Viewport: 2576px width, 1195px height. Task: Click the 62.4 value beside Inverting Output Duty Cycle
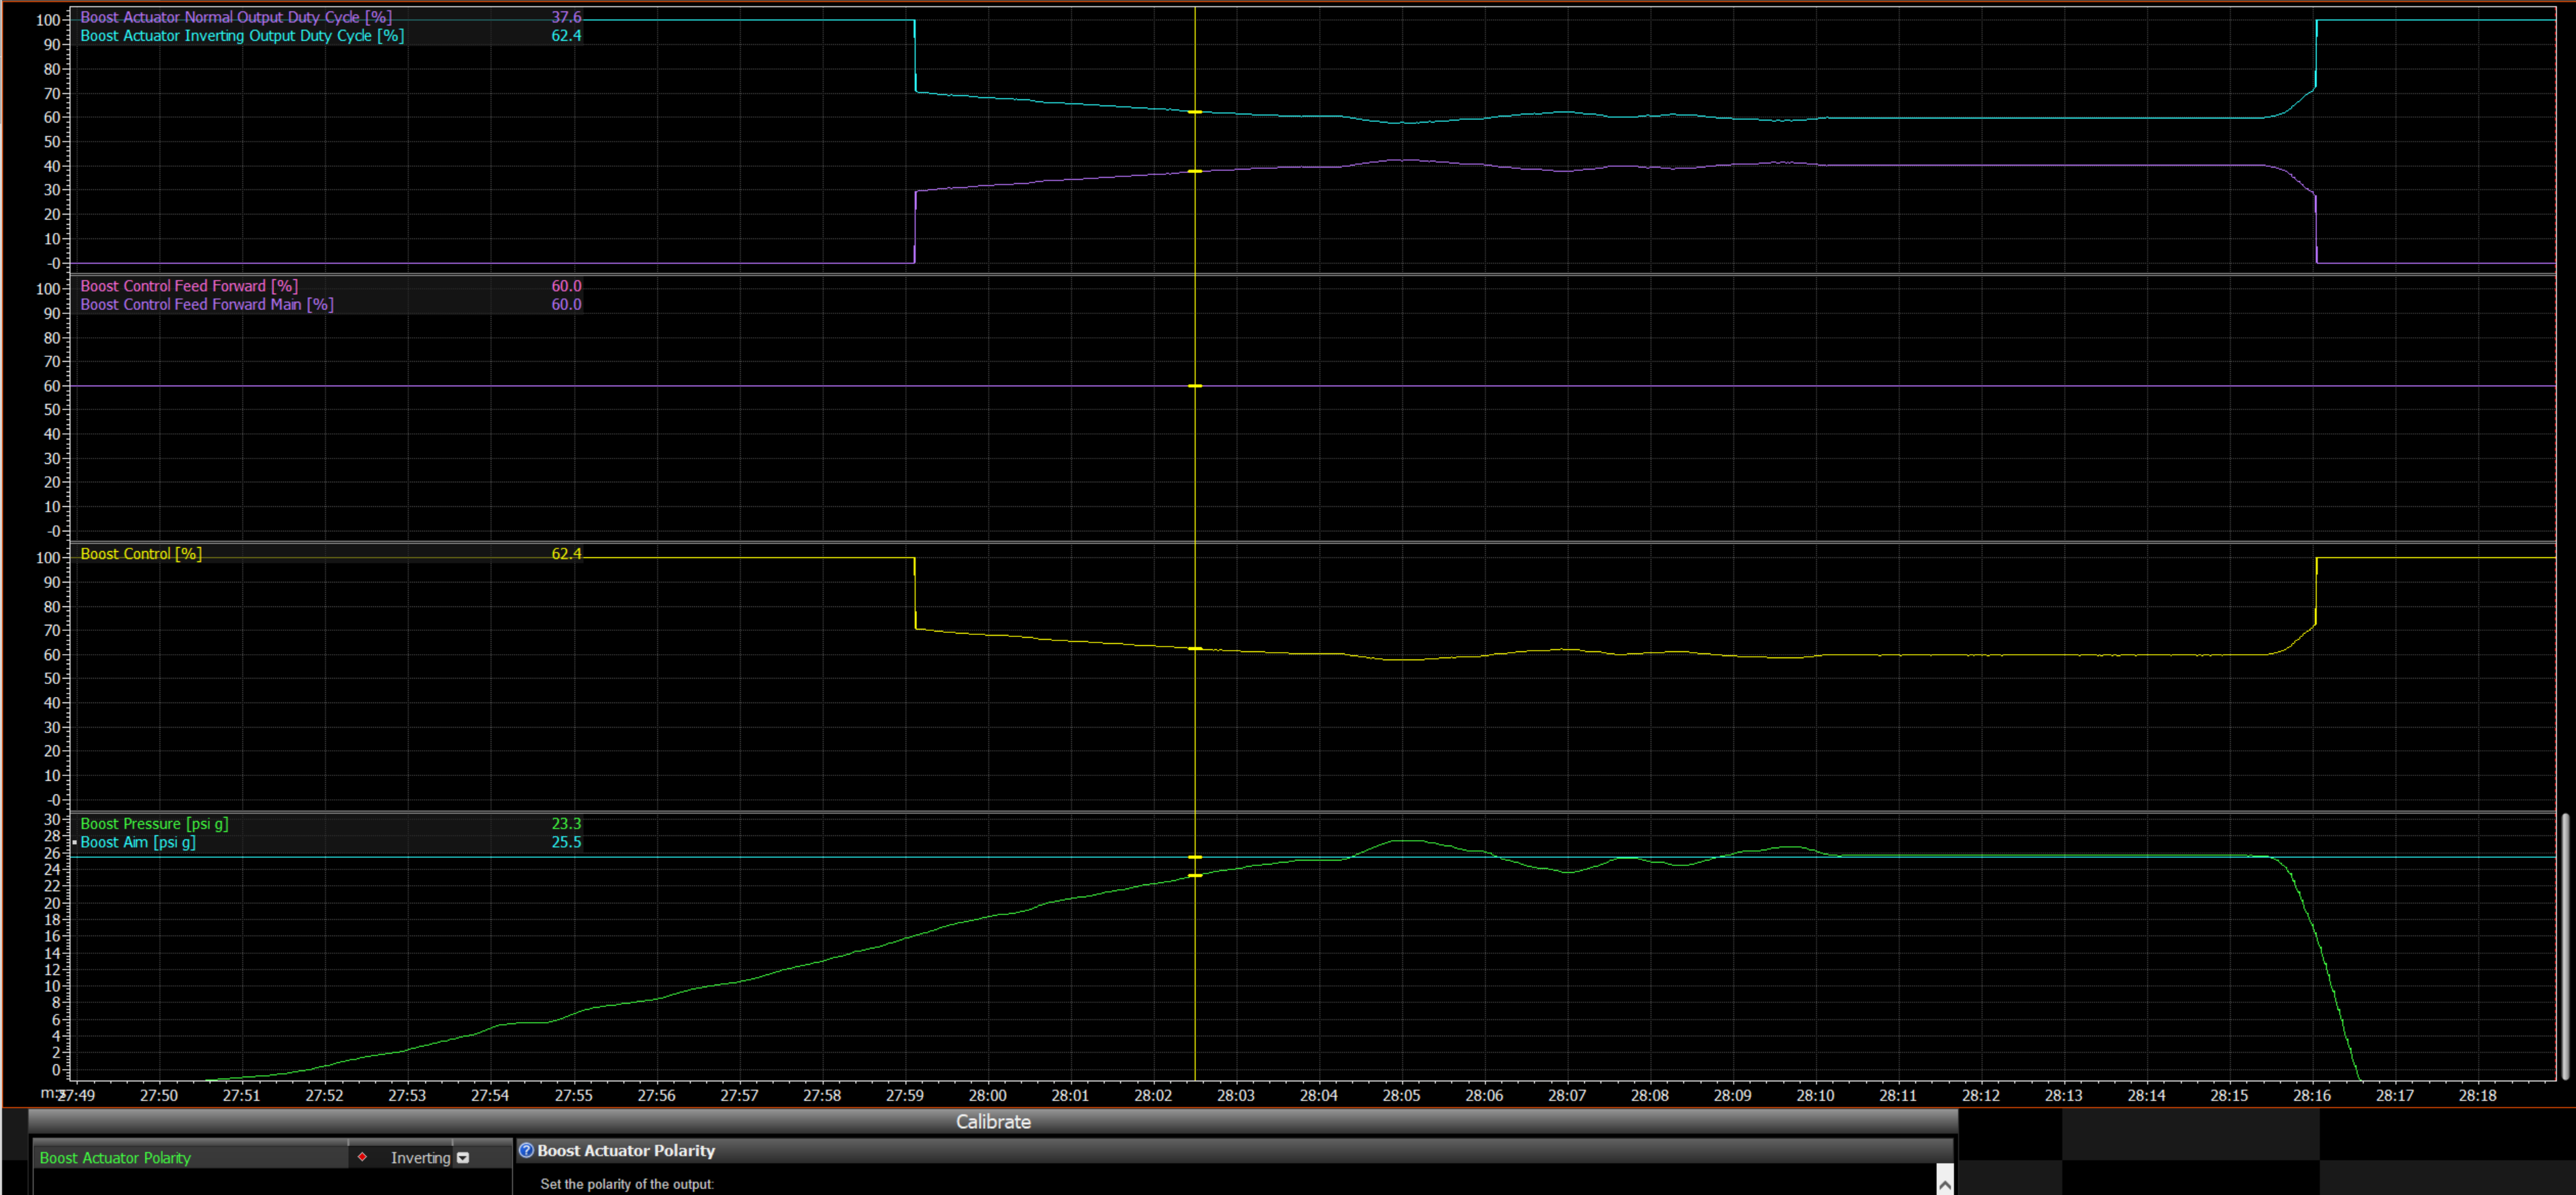(x=566, y=35)
